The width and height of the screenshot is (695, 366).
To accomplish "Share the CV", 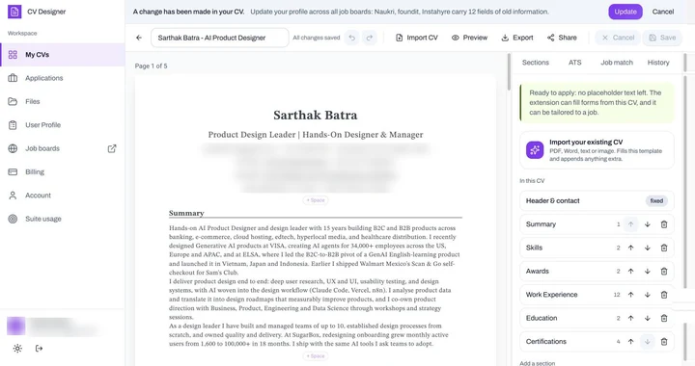I will [562, 38].
